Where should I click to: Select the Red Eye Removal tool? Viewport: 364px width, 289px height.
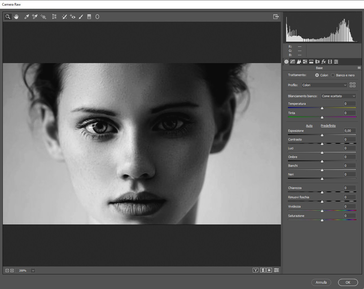[x=73, y=17]
